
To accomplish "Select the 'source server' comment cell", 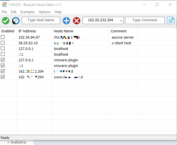I will [x=123, y=37].
